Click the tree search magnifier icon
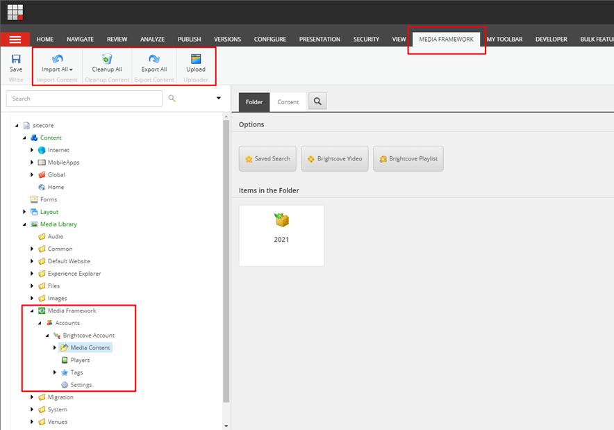The image size is (614, 430). point(172,99)
